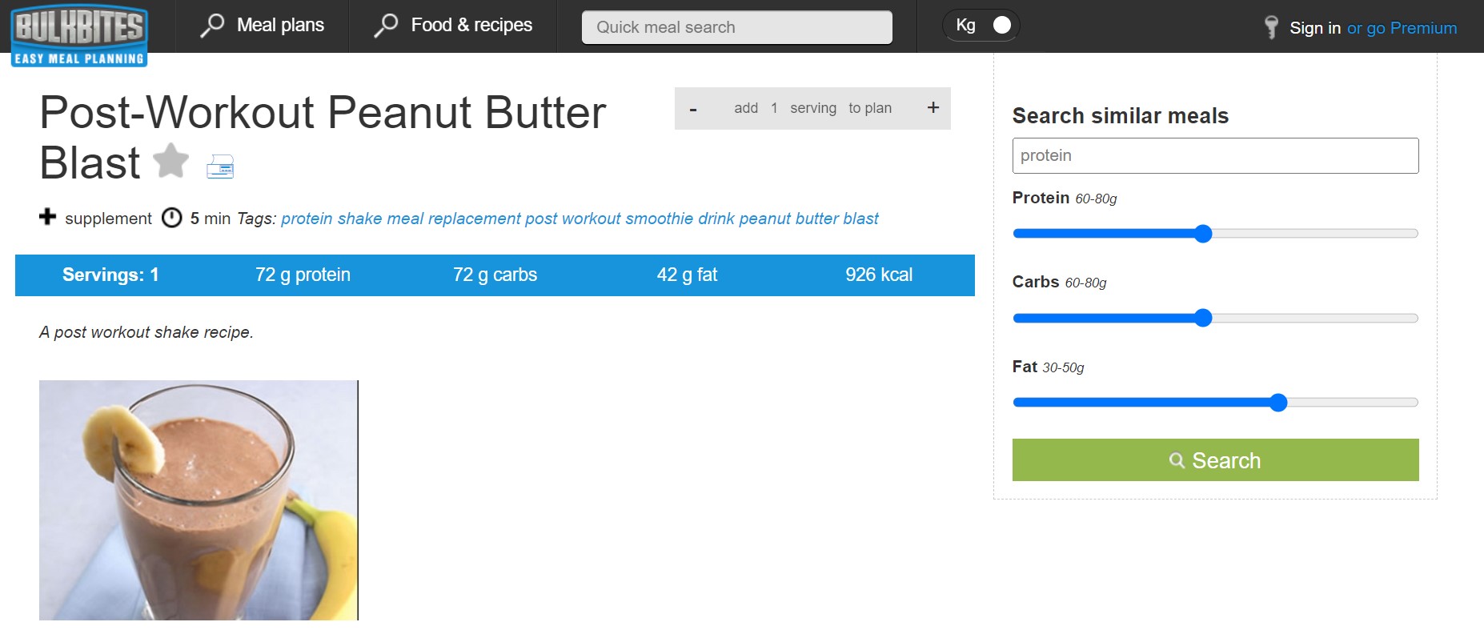Image resolution: width=1484 pixels, height=630 pixels.
Task: Open the Food & recipes menu
Action: (471, 26)
